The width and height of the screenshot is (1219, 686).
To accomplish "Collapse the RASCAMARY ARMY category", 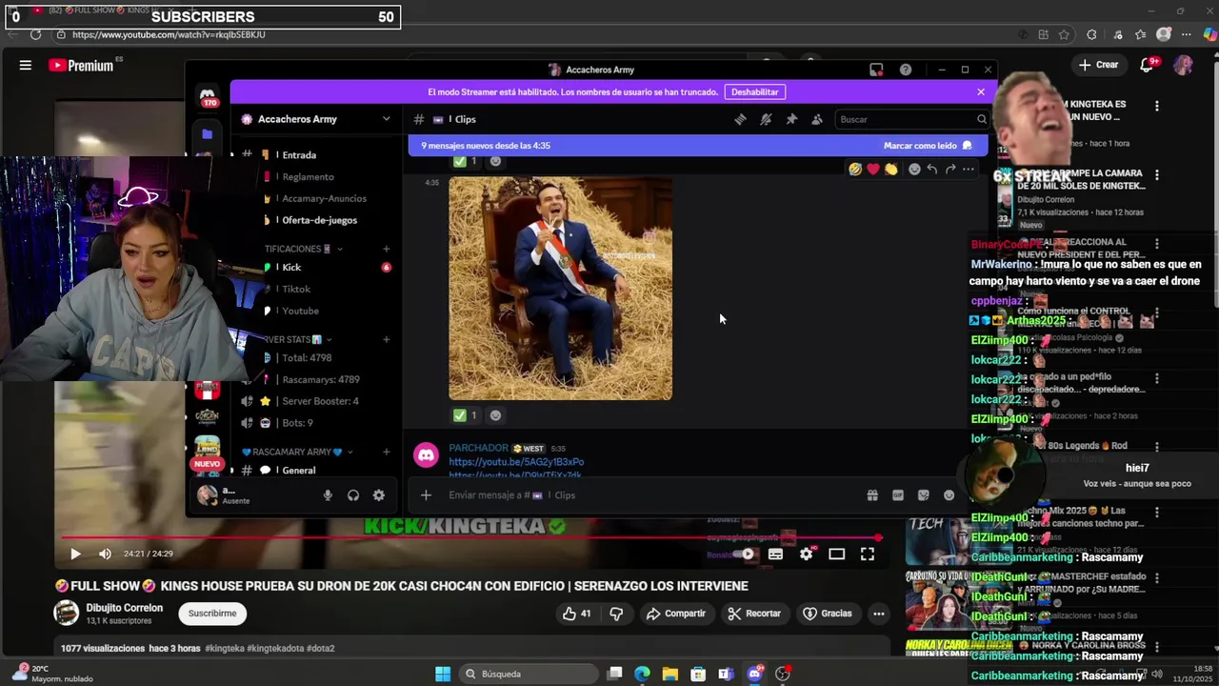I will coord(350,452).
